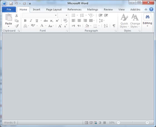This screenshot has height=127, width=156.
Task: Open the font size dropdown
Action: coord(66,15)
